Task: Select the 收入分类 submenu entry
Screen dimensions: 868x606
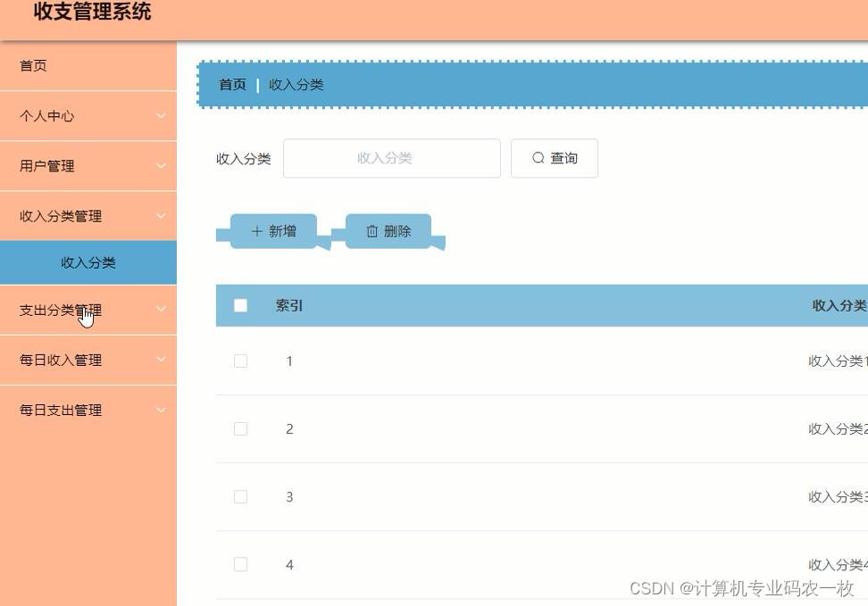Action: [87, 262]
